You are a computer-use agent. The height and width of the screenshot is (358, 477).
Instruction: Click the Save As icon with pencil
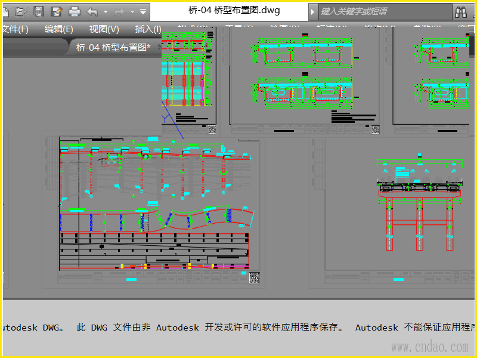tap(56, 11)
